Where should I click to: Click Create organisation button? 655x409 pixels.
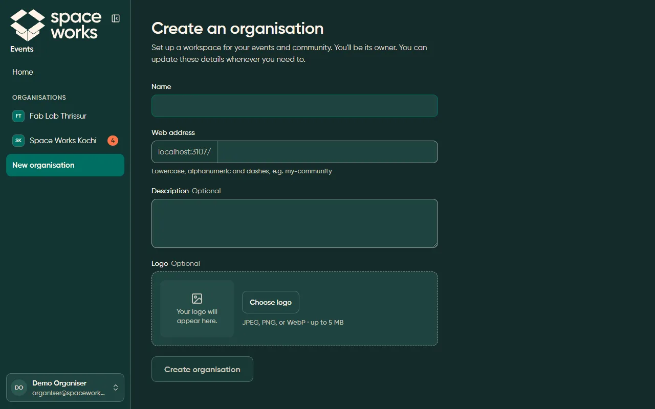(x=202, y=369)
